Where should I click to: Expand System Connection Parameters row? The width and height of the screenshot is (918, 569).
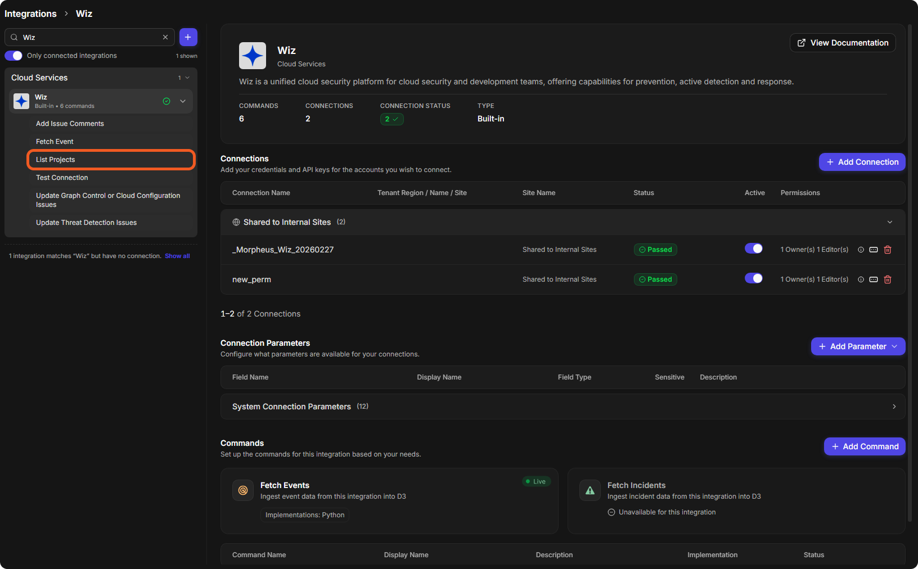[x=563, y=407]
